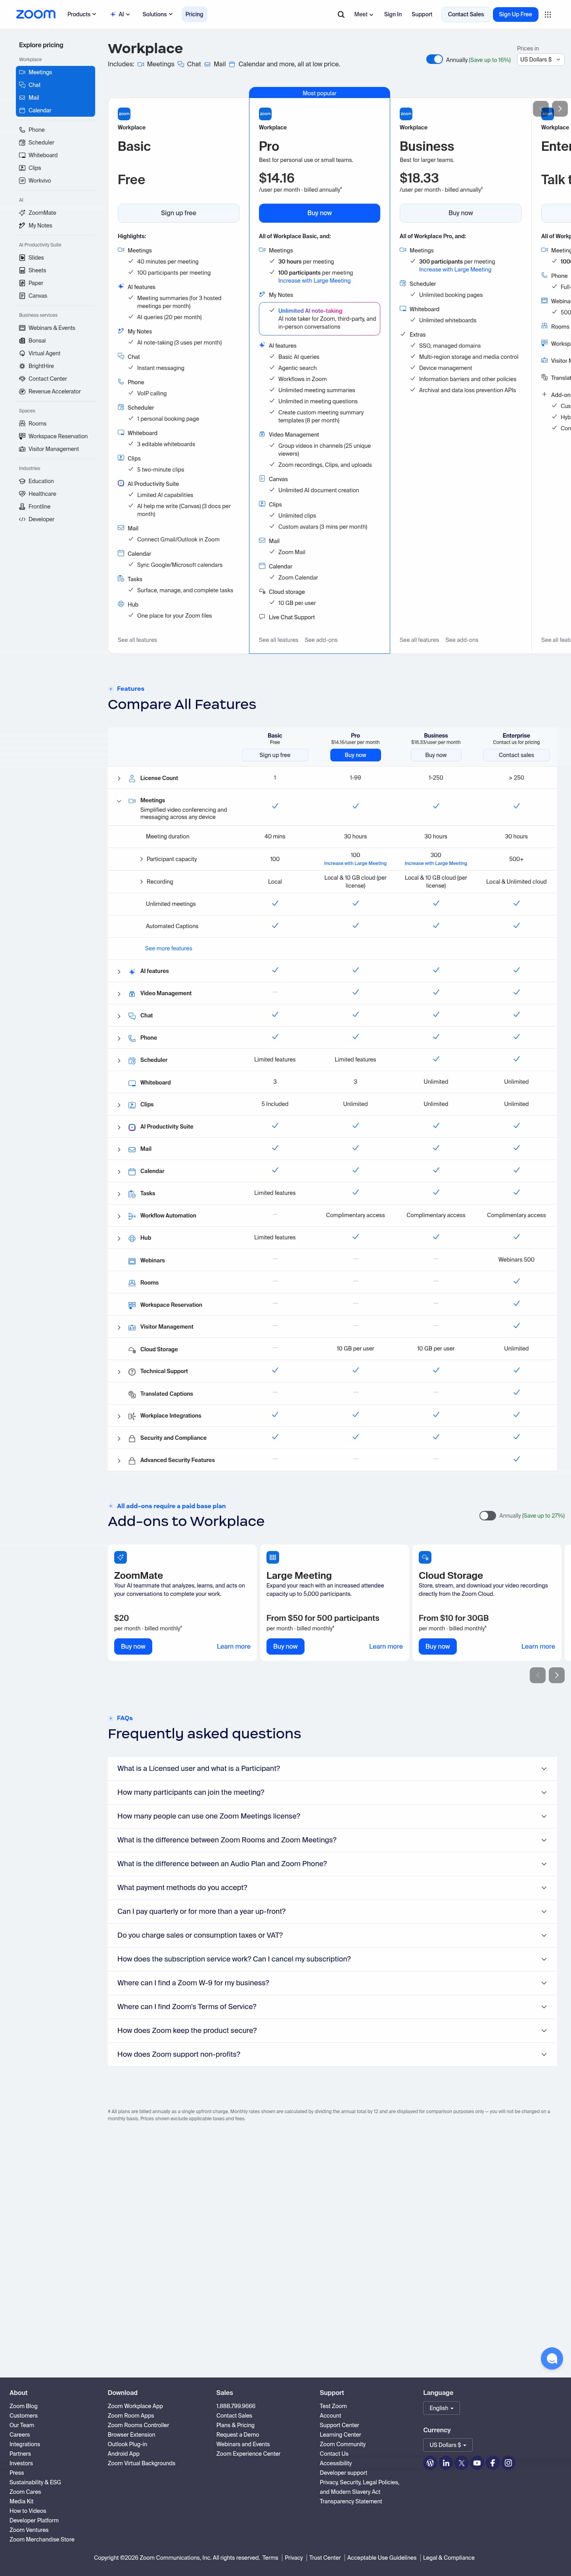Screen dimensions: 571x2576
Task: Click Learn more on Large Meeting add-on
Action: click(385, 1646)
